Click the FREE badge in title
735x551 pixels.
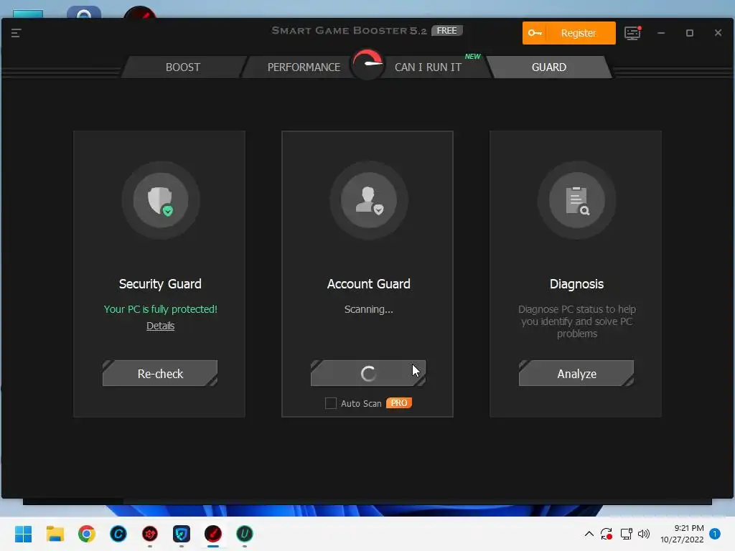click(446, 30)
